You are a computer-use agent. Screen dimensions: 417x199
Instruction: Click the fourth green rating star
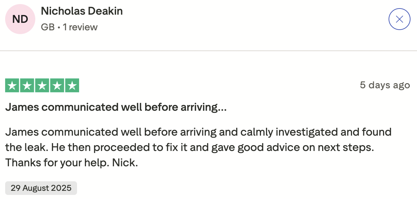(x=57, y=86)
